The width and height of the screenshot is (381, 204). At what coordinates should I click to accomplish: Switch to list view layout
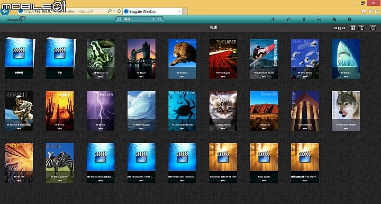[361, 28]
